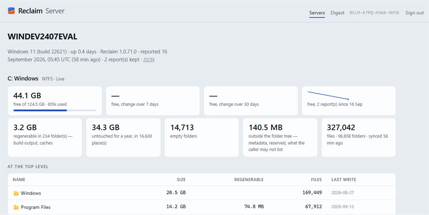
Task: Click the 169,449 files cell
Action: tap(312, 193)
